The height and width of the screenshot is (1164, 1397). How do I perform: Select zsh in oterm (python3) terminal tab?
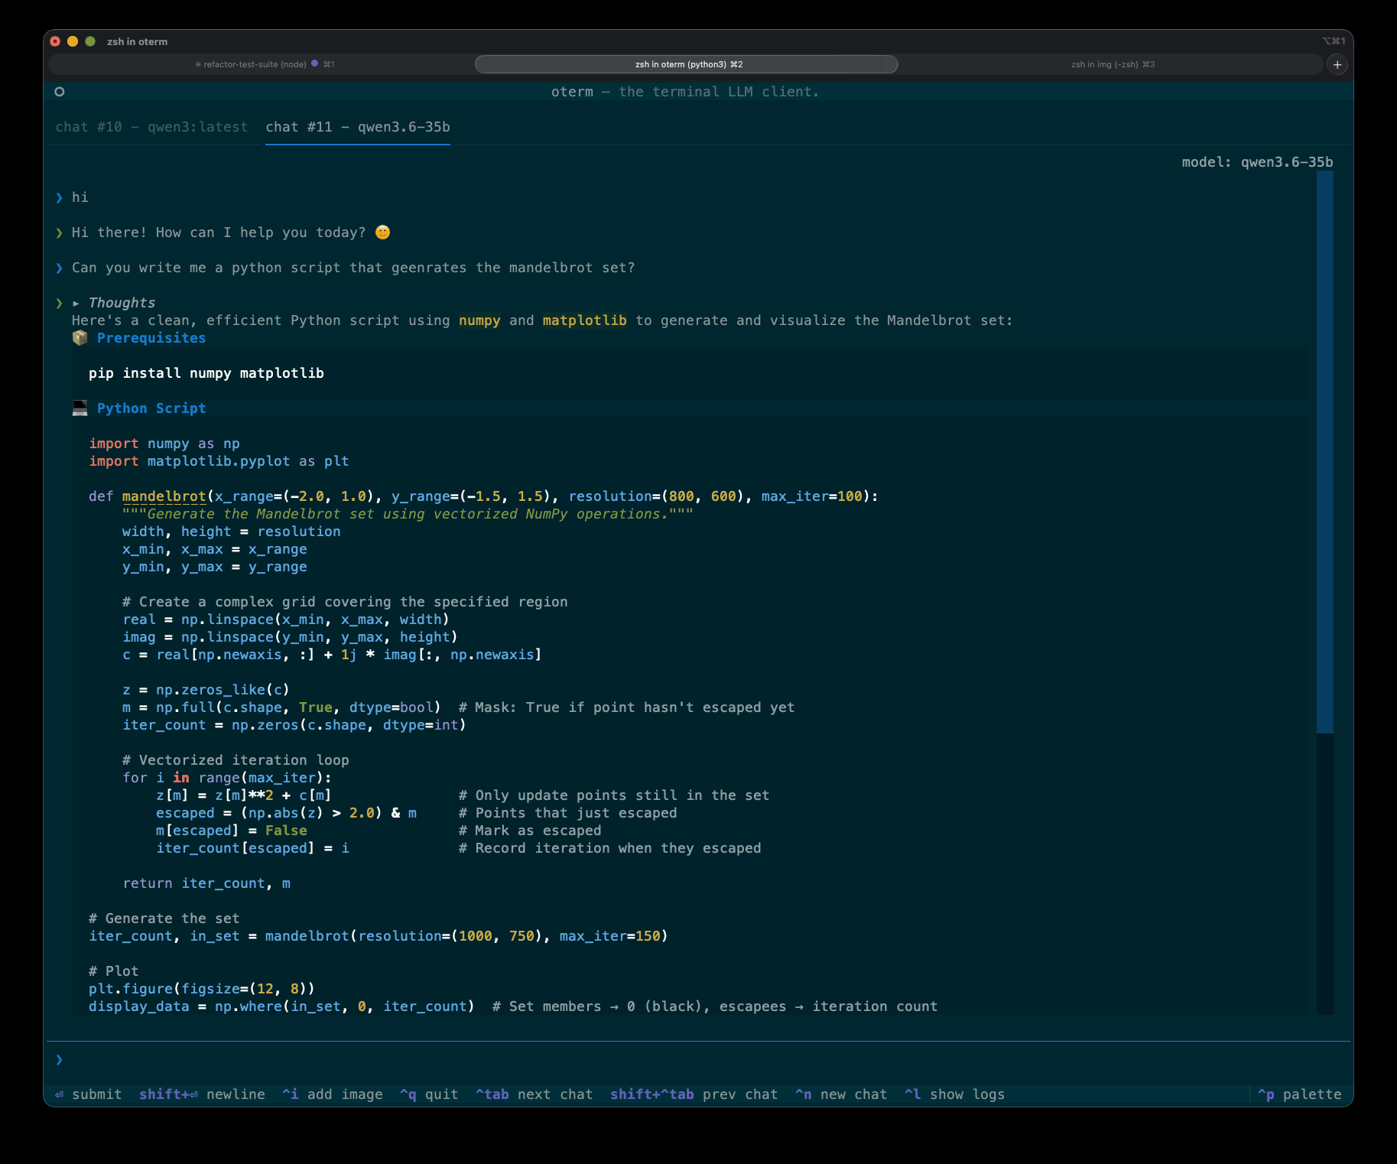[x=687, y=64]
